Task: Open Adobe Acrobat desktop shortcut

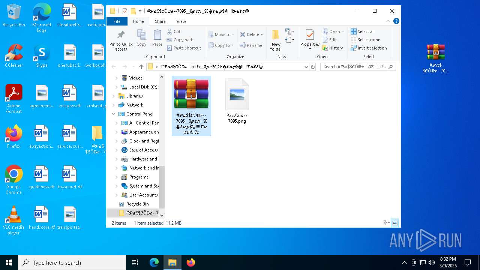Action: (14, 99)
